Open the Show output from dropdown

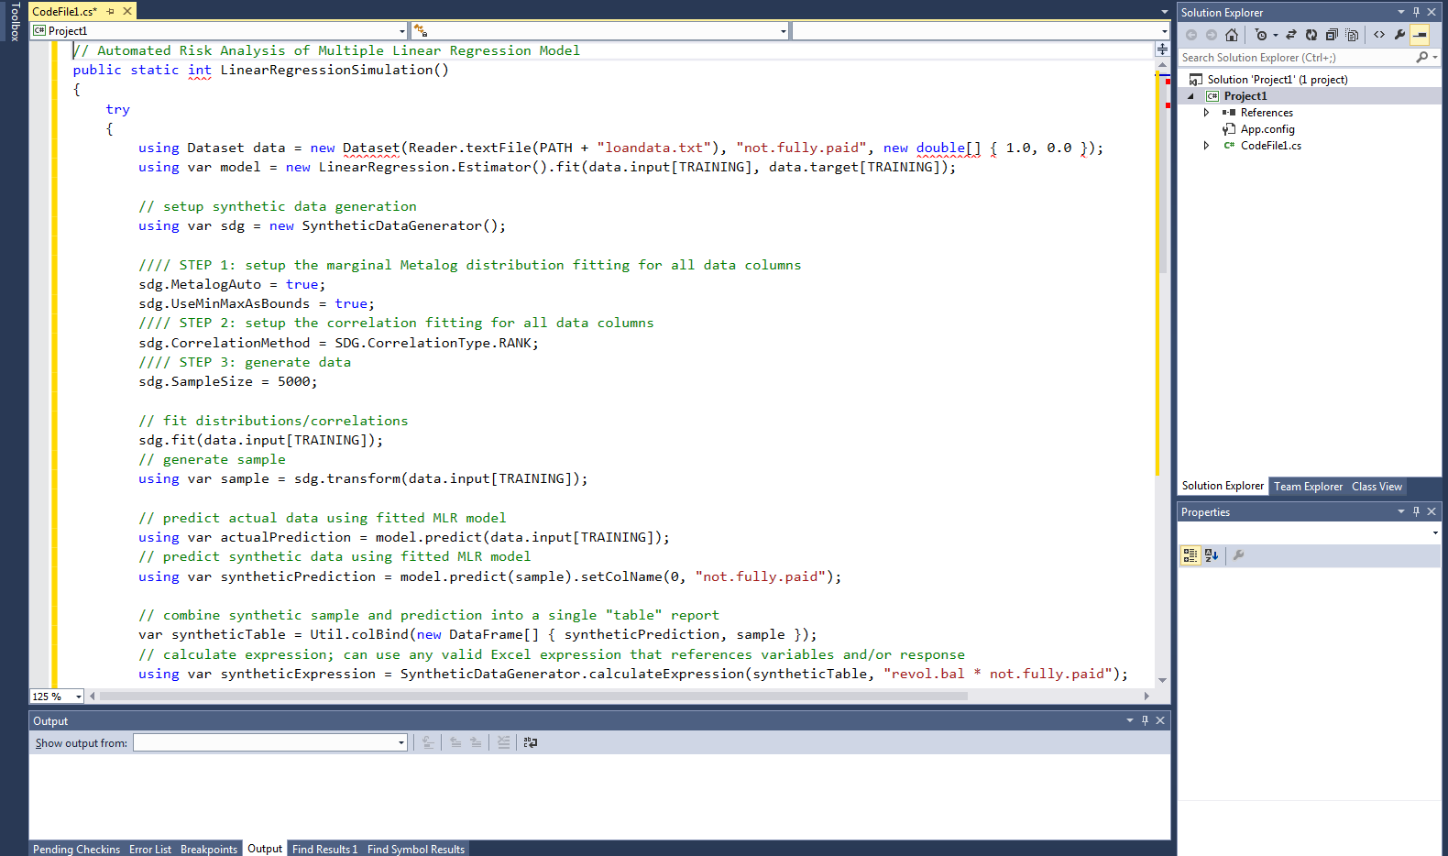tap(401, 742)
